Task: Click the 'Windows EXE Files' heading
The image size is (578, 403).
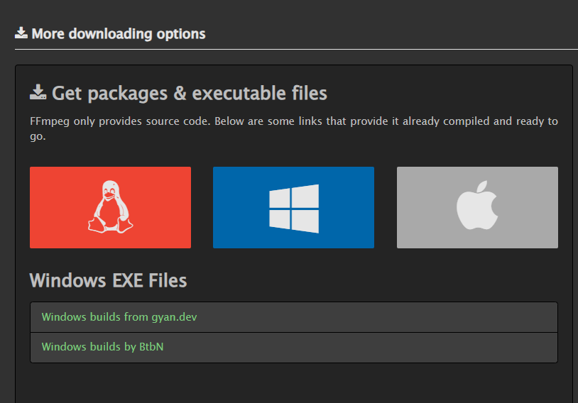Action: pos(108,280)
